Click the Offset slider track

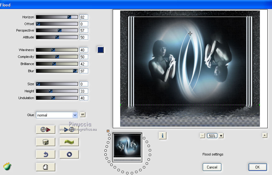[57, 24]
